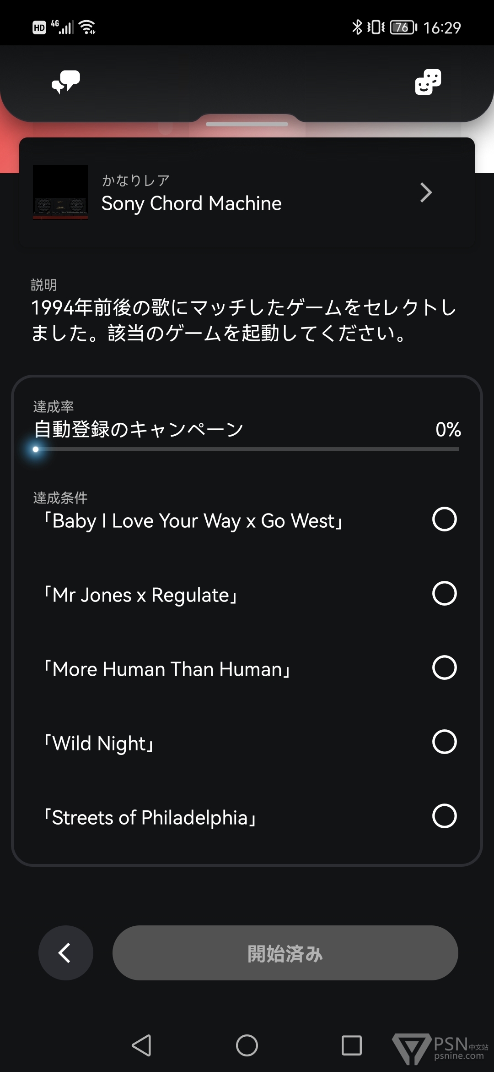Image resolution: width=494 pixels, height=1072 pixels.
Task: Open Android recent apps square
Action: pyautogui.click(x=351, y=1045)
